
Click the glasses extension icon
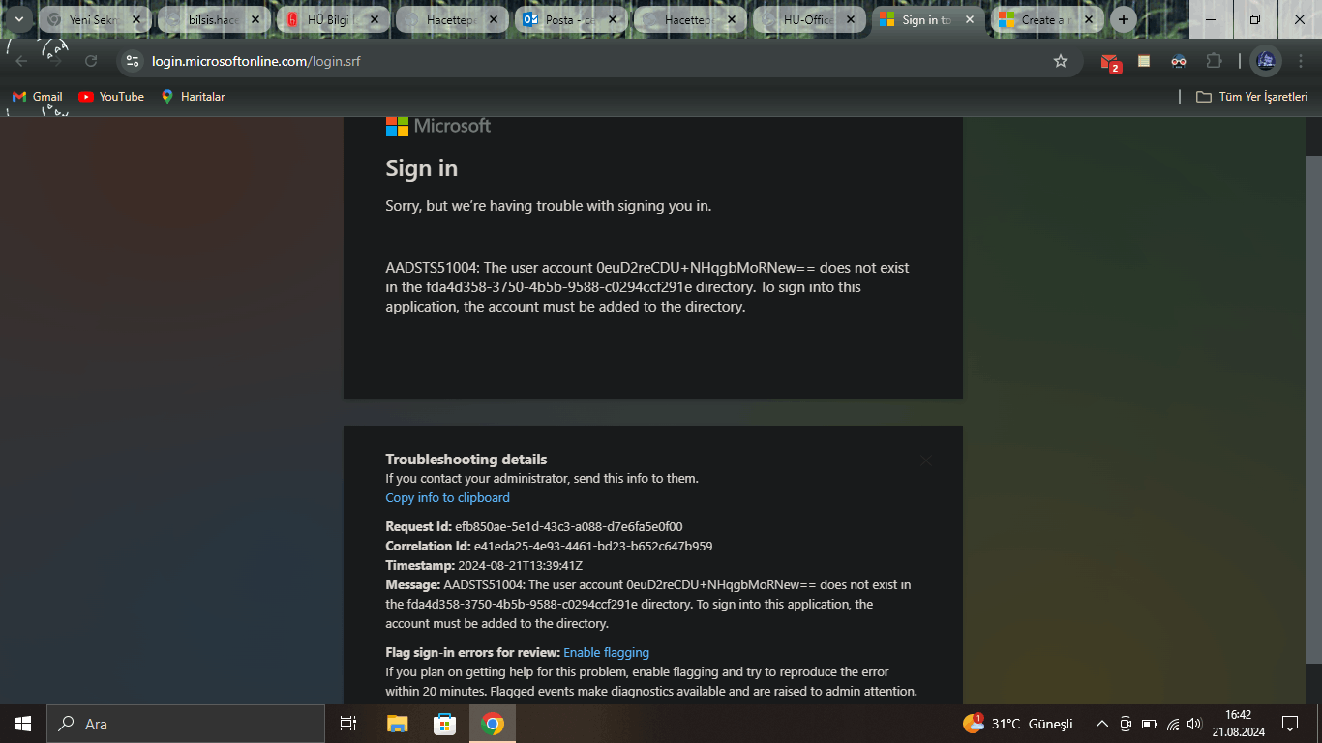tap(1179, 61)
